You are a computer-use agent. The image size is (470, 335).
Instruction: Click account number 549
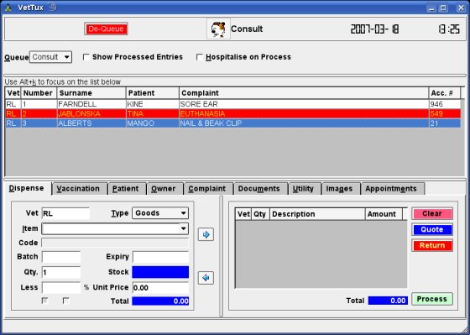point(436,114)
